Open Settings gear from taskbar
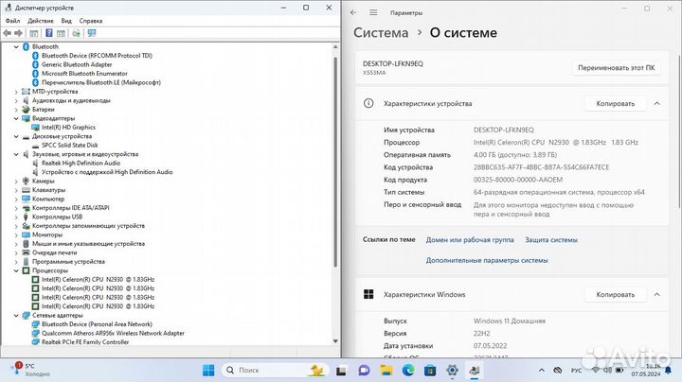 coord(453,371)
